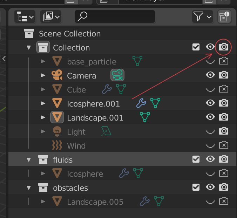Click the green camera data icon

117,75
